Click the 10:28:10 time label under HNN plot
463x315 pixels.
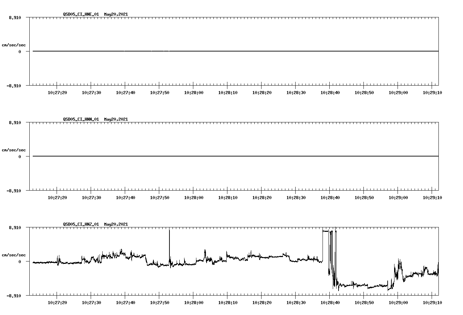(x=228, y=198)
